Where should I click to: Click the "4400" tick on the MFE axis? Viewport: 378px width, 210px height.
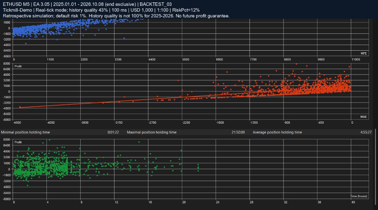152,59
